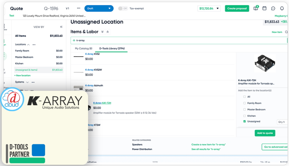Click the Create proposal button
Screen dimensions: 289x166
tap(237, 8)
